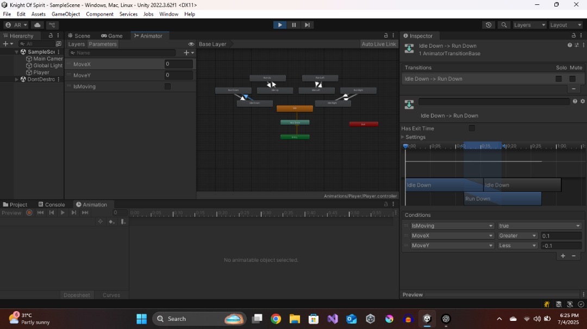Open the Component menu
The width and height of the screenshot is (587, 329).
tap(99, 14)
